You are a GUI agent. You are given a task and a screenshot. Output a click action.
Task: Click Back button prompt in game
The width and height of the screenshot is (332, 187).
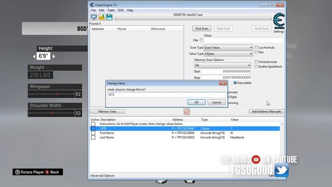52,172
